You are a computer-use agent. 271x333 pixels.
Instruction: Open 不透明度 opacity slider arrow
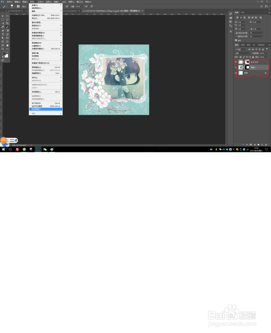(266, 53)
